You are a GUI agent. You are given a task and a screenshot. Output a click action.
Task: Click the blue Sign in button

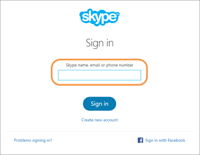[99, 104]
